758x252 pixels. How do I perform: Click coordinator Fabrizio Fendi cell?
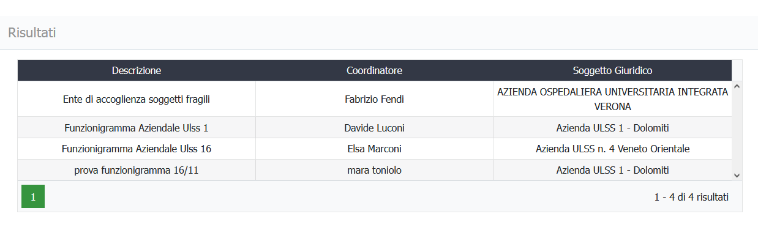click(374, 99)
